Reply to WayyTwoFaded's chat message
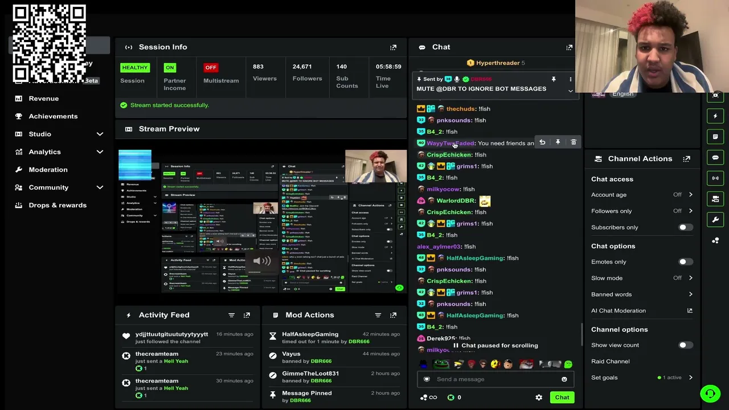 click(542, 142)
